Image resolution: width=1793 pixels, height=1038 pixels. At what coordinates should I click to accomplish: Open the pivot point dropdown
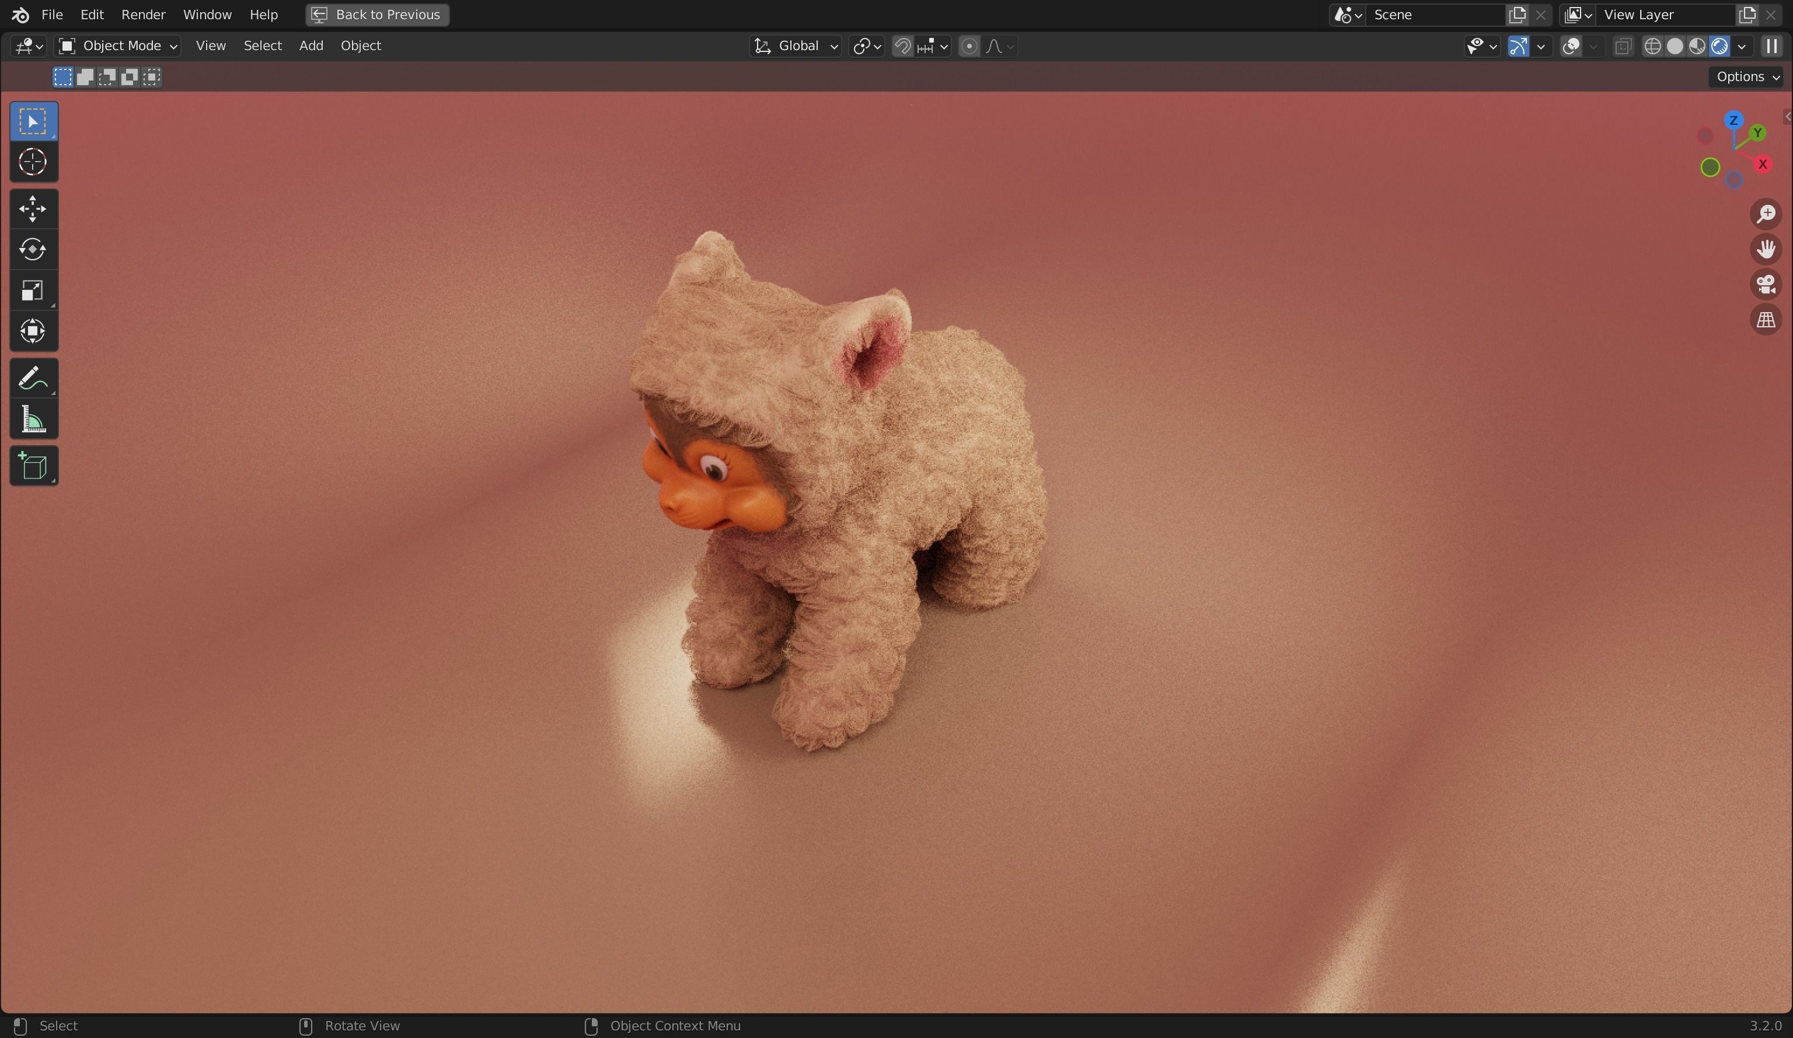point(867,46)
